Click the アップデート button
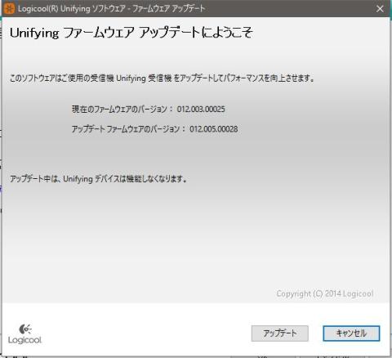Screen dimensions: 392x358 tap(279, 333)
